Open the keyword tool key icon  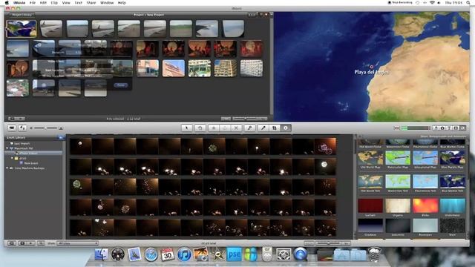click(x=249, y=128)
